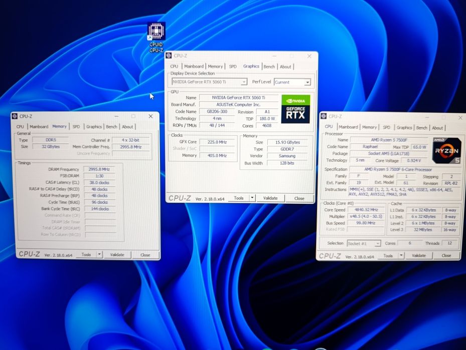Switch to Mainboard tab in Memory window

pos(39,126)
